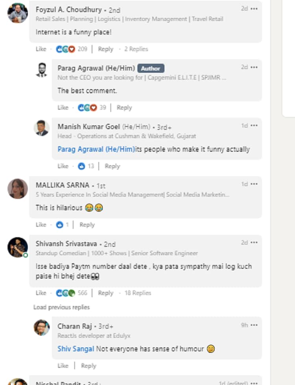Load previous replies in Shivansh's thread

click(x=61, y=307)
